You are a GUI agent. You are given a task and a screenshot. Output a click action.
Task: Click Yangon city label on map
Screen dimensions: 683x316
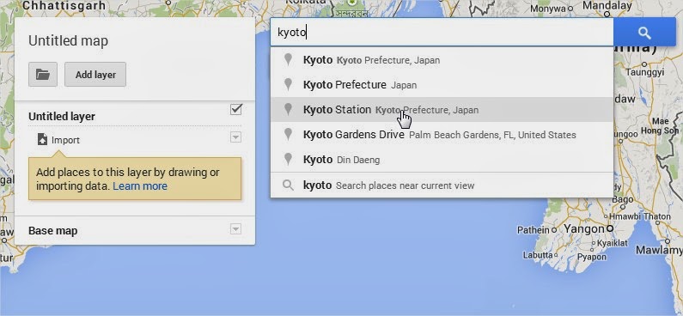[x=583, y=228]
